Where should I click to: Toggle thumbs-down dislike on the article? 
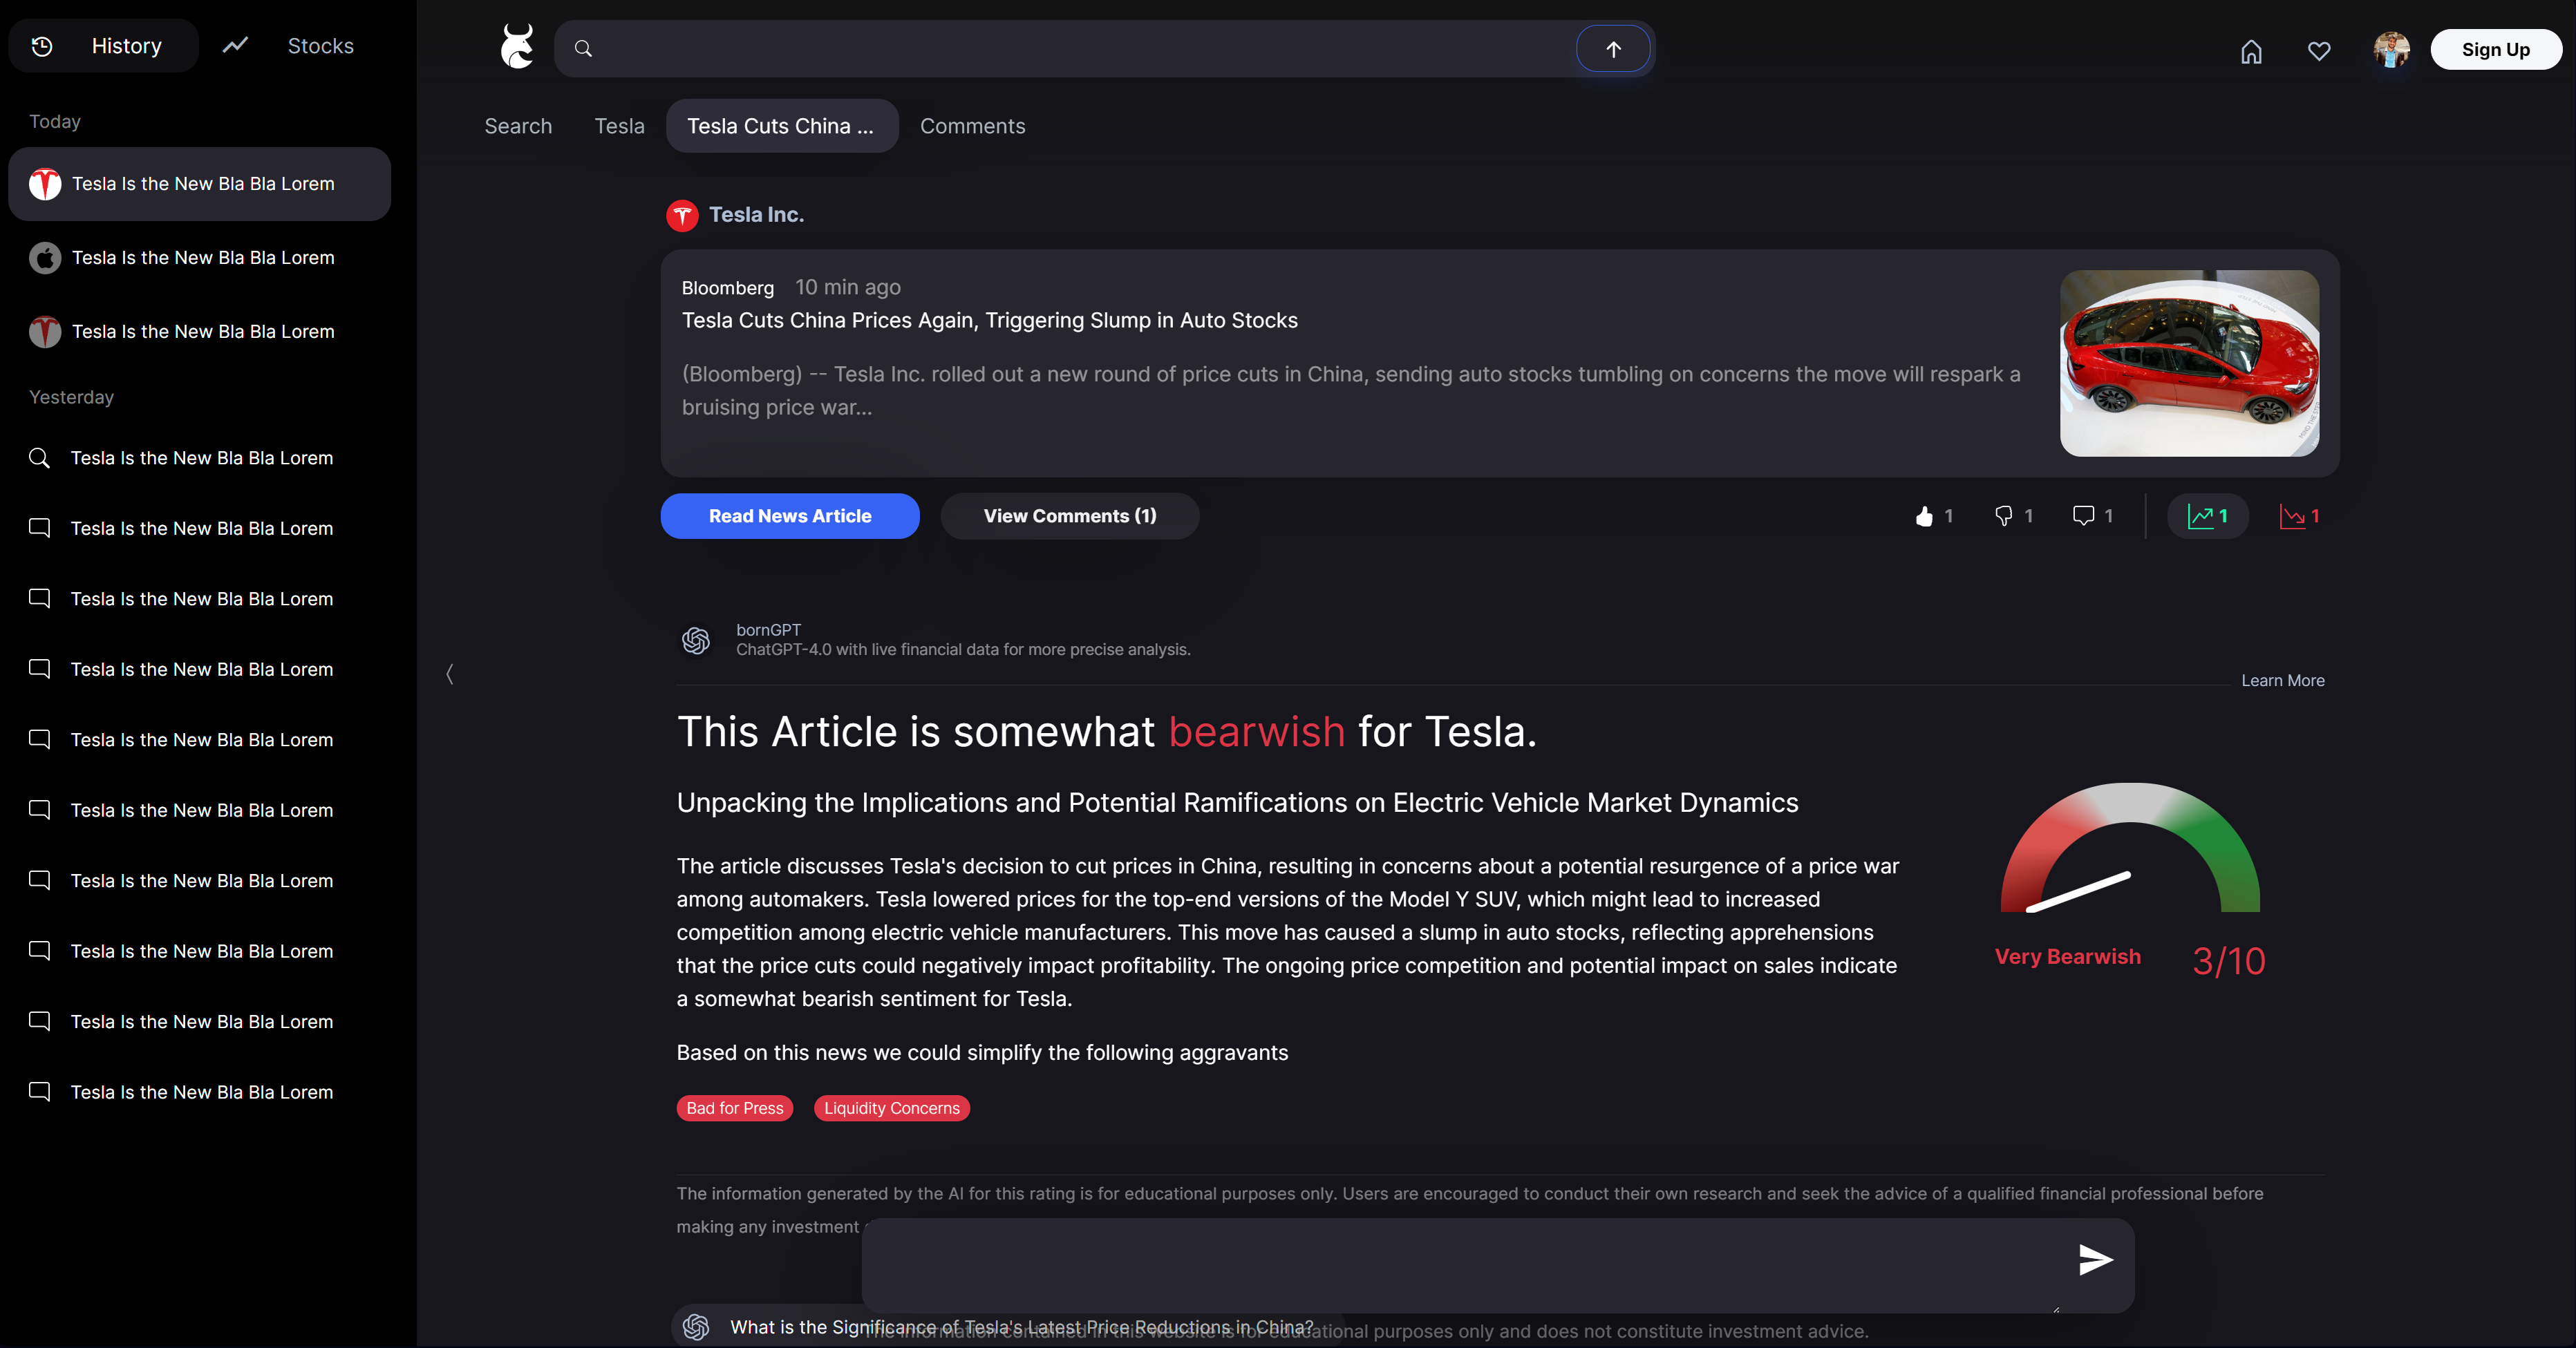(x=2004, y=516)
